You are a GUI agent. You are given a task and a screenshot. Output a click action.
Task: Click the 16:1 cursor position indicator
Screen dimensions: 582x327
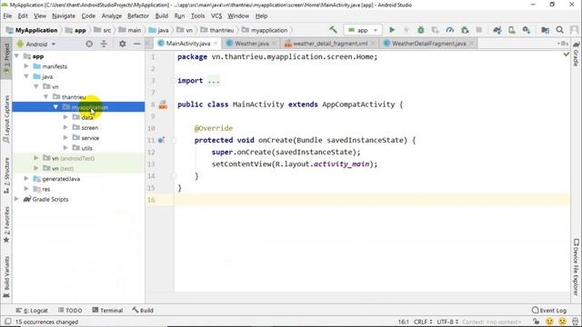tap(404, 322)
